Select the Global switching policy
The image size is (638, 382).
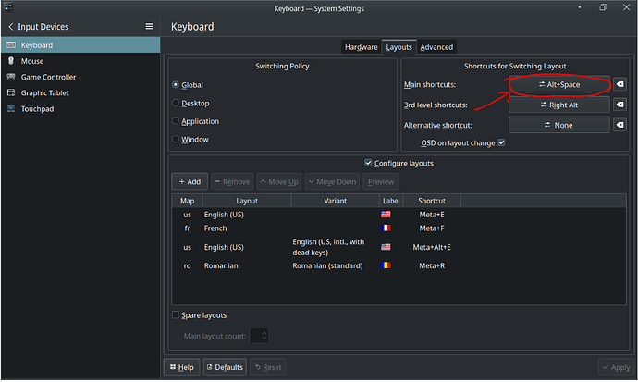pos(177,84)
